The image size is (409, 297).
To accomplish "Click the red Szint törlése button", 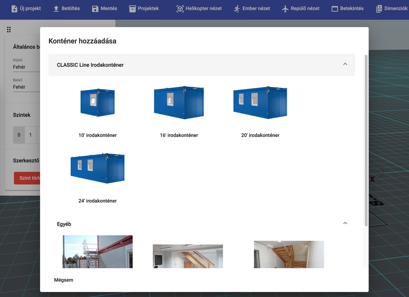I will (x=27, y=178).
